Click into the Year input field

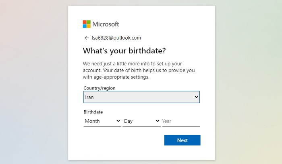tap(181, 121)
